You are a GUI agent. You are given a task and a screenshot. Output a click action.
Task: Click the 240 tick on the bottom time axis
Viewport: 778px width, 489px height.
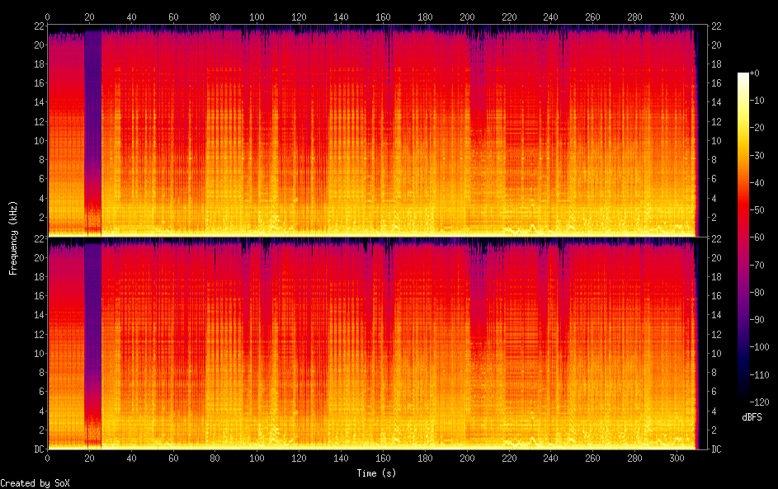[x=550, y=458]
